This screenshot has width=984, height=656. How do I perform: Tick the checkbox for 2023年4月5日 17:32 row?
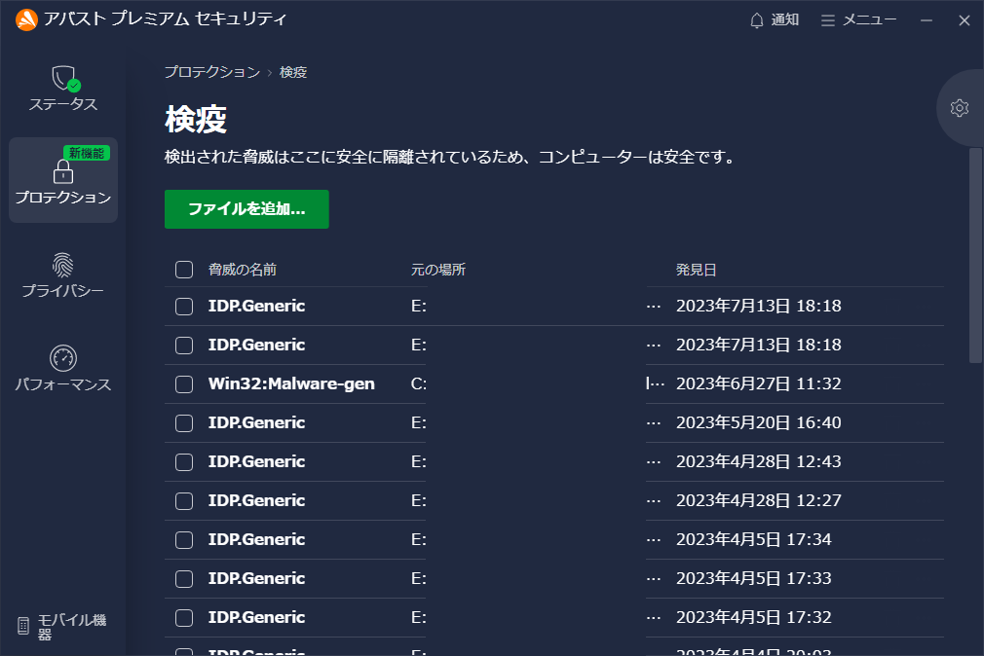(x=184, y=617)
